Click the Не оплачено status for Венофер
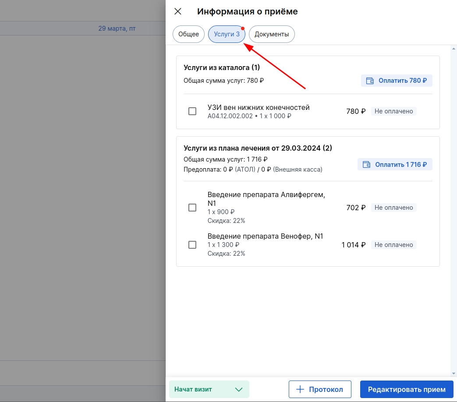457x402 pixels. point(394,245)
